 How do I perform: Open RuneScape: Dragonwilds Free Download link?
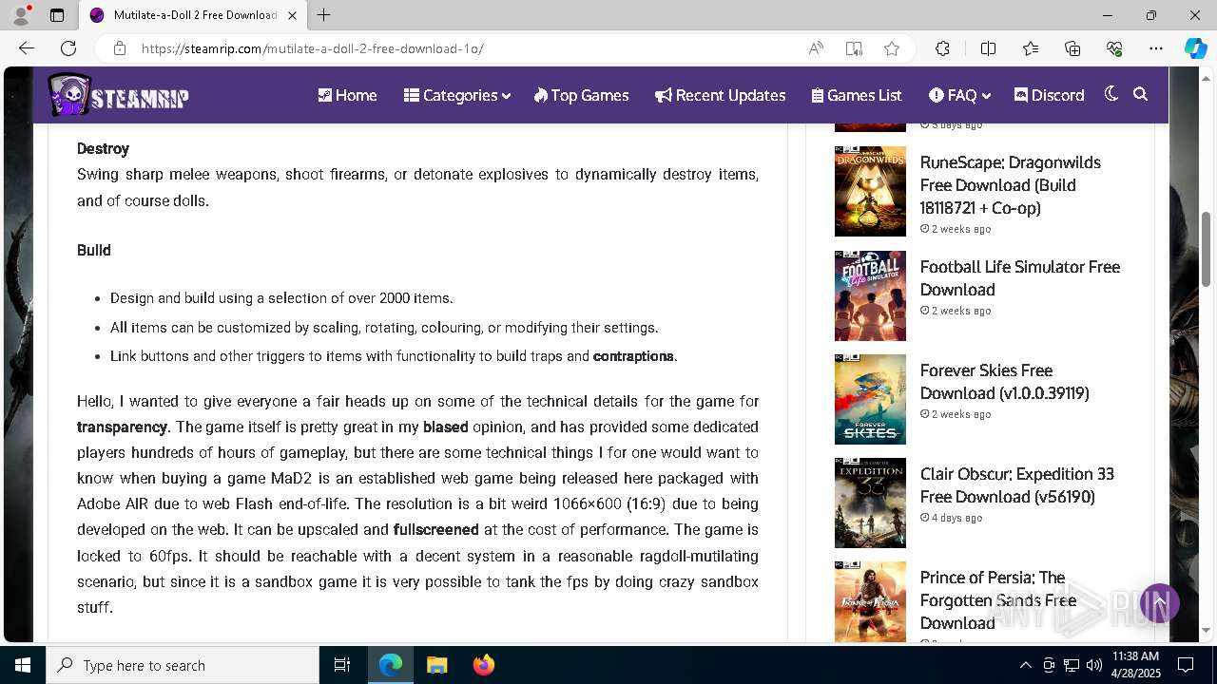click(1011, 185)
